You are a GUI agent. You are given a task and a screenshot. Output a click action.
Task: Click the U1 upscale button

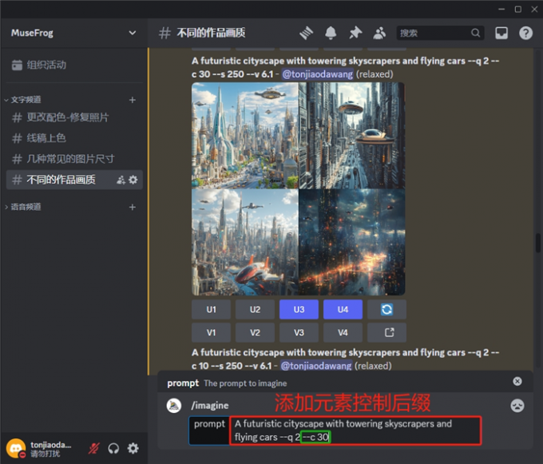tap(212, 309)
